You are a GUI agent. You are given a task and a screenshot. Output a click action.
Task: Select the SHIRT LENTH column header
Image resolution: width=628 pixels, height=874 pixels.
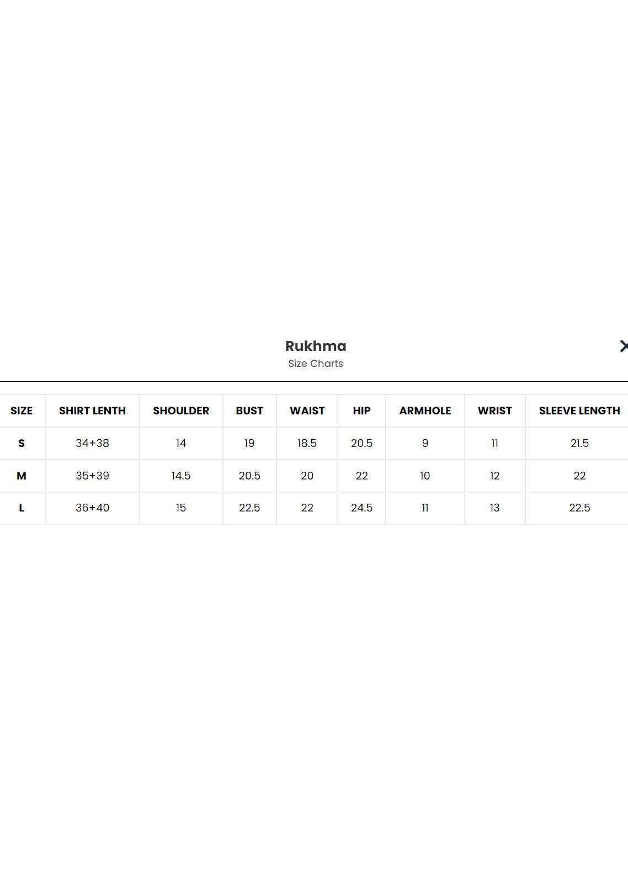[92, 411]
